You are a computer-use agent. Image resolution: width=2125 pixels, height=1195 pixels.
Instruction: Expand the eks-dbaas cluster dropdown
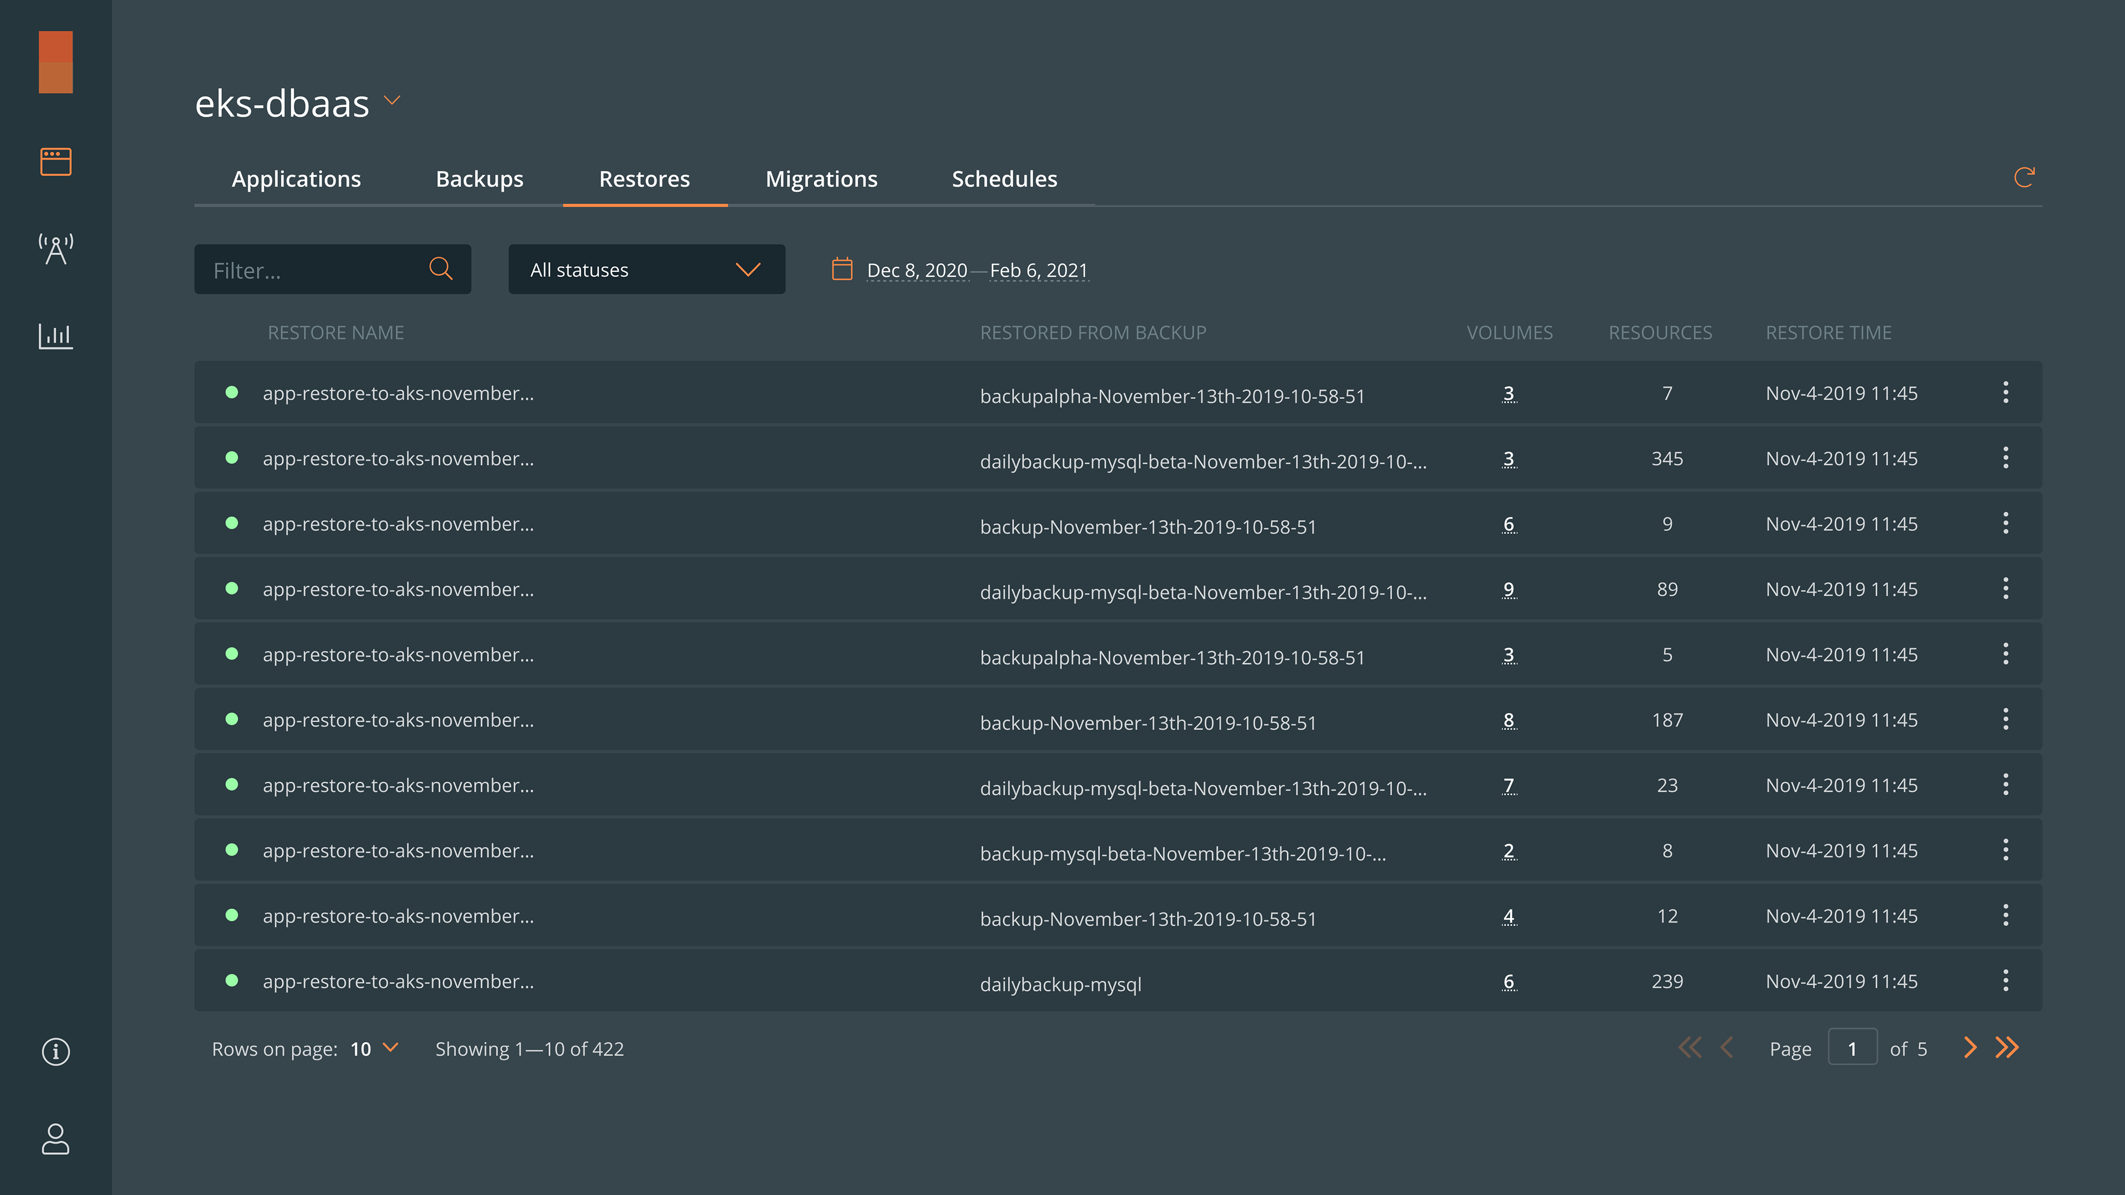pyautogui.click(x=393, y=101)
